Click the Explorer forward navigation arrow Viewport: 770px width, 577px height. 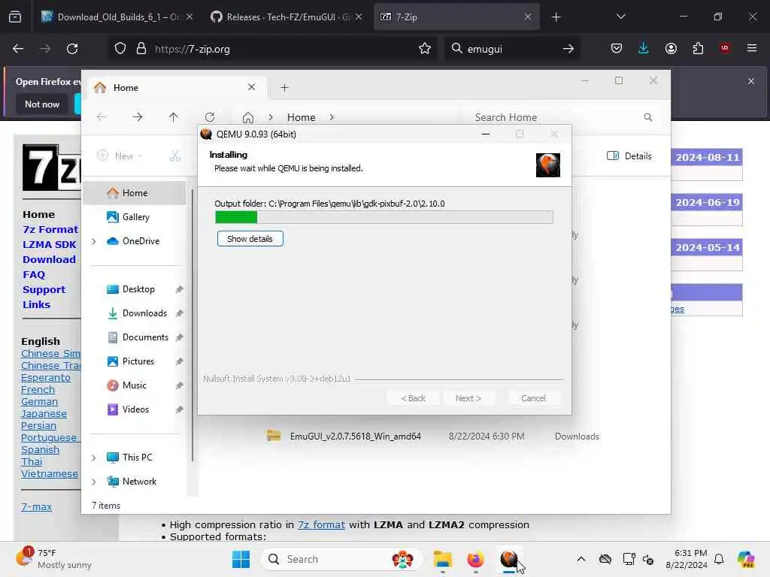coord(138,116)
